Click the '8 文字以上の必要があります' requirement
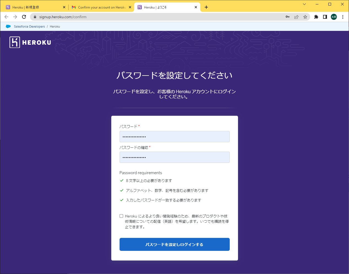 149,181
